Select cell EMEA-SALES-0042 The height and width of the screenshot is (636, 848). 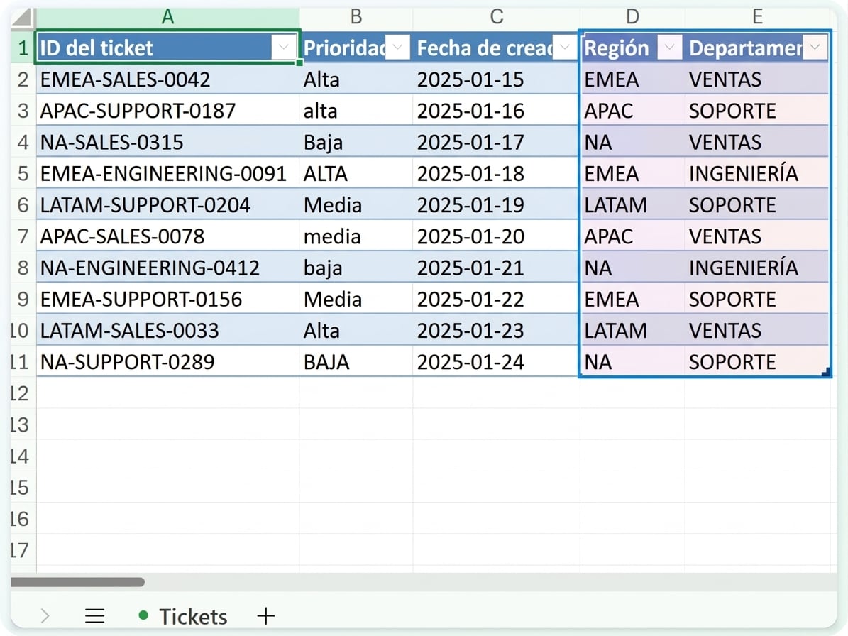[167, 79]
